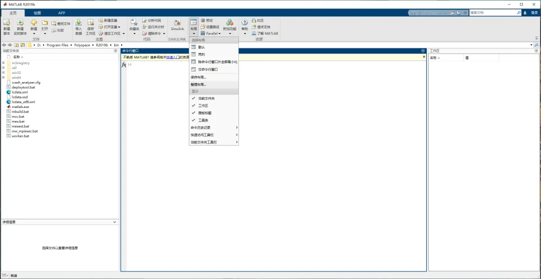Image resolution: width=541 pixels, height=279 pixels.
Task: Click the forward arrow in the folder toolbar
Action: pos(10,45)
